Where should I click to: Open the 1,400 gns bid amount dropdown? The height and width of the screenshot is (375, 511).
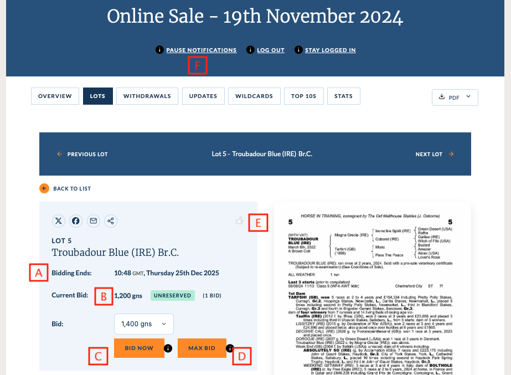(x=143, y=323)
